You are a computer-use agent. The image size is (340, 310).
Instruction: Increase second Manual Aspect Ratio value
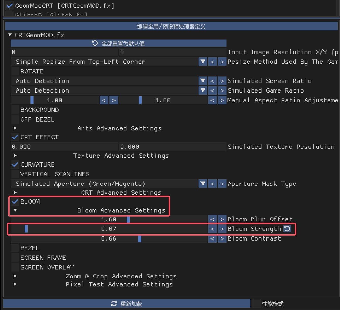(x=222, y=100)
